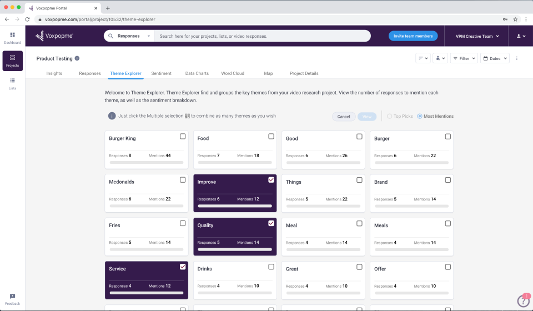Viewport: 533px width, 311px height.
Task: Click the Meal theme card title
Action: click(x=291, y=225)
